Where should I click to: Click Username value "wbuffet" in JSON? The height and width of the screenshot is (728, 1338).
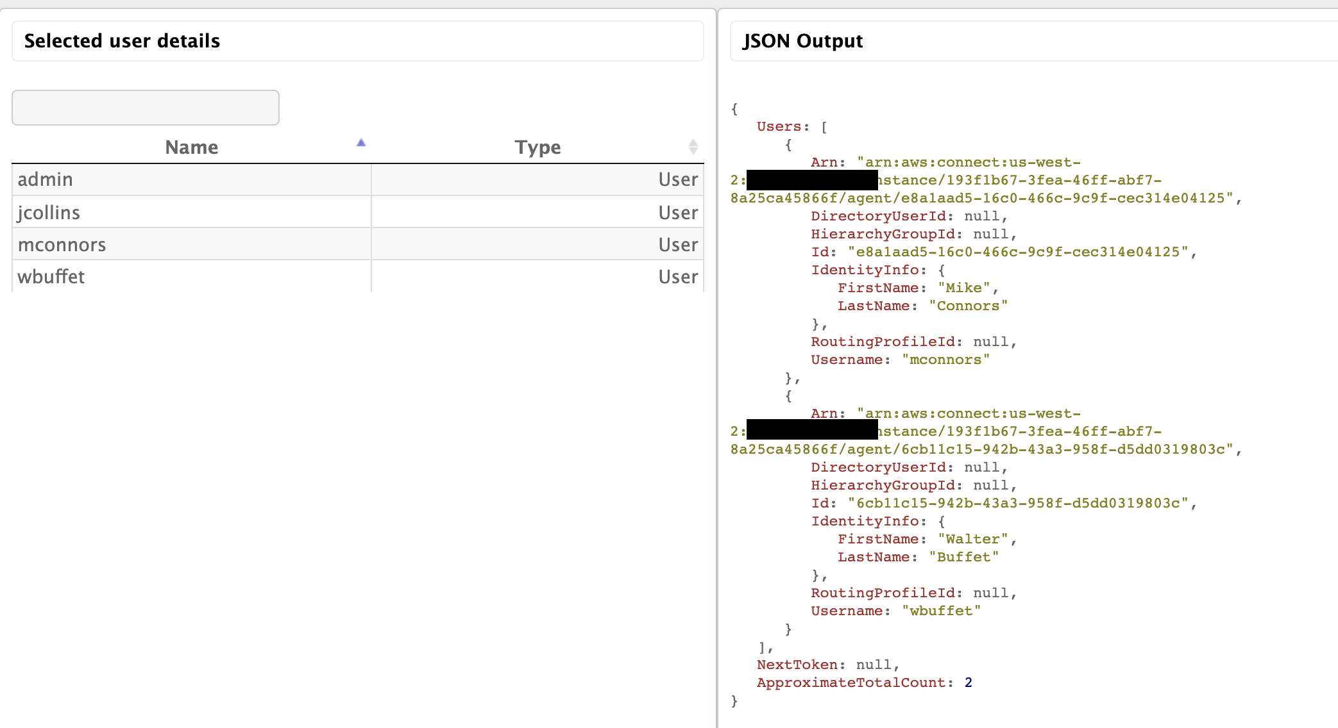point(941,611)
